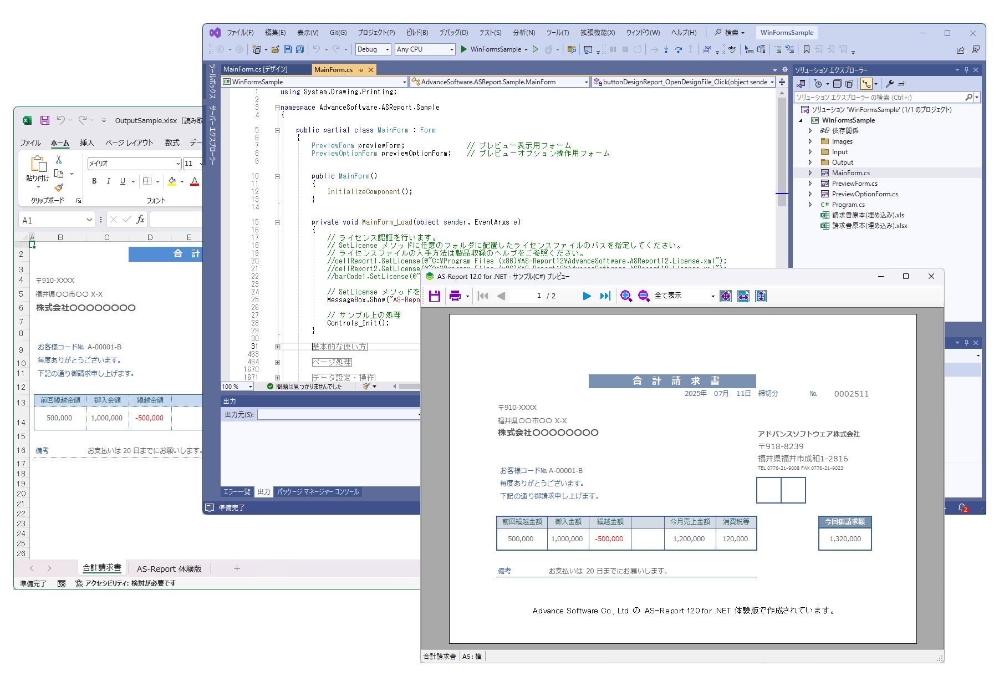Click the print icon in preview window
Viewport: 999px width, 686px height.
coord(455,296)
